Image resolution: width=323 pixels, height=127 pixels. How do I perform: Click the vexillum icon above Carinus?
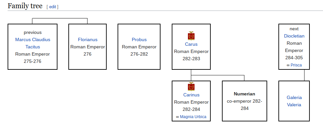[x=191, y=87]
